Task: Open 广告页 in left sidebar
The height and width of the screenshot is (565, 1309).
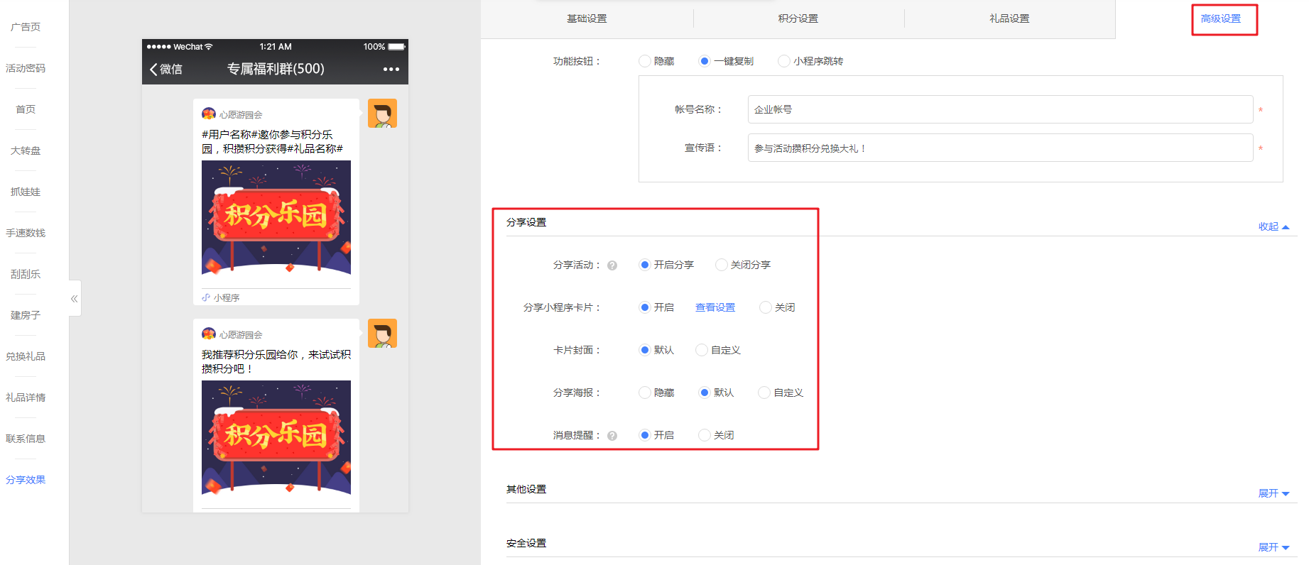Action: [26, 27]
